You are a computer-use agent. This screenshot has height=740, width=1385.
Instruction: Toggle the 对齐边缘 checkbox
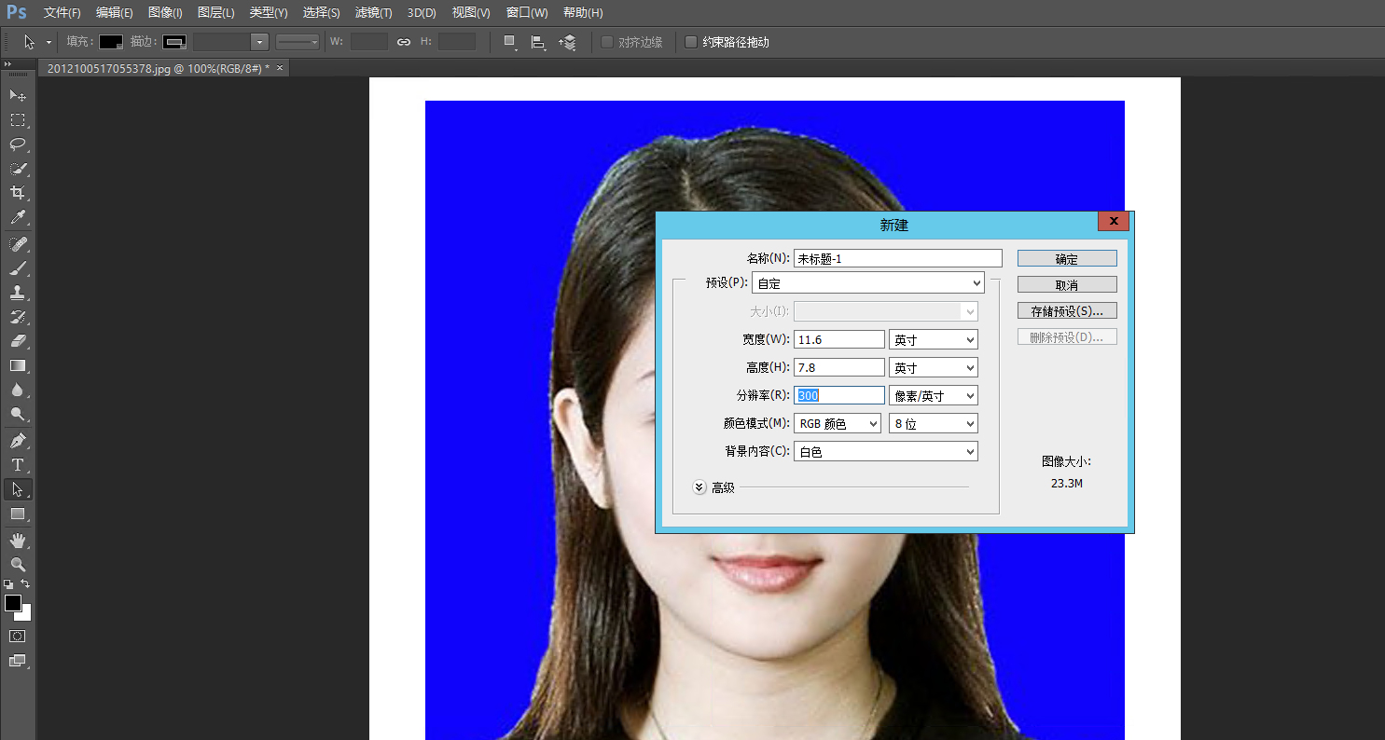(x=607, y=42)
